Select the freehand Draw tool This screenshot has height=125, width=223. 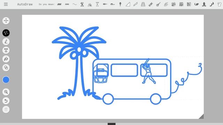point(6,42)
